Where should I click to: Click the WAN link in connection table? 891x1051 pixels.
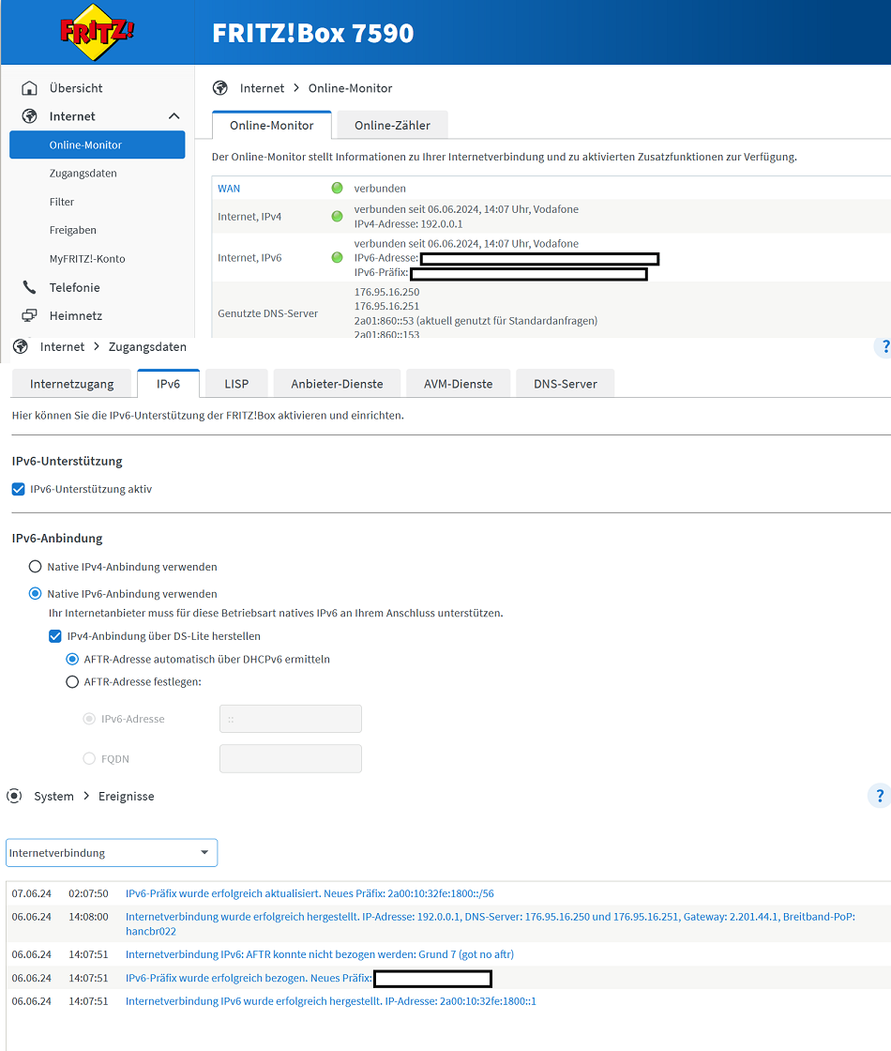(229, 189)
